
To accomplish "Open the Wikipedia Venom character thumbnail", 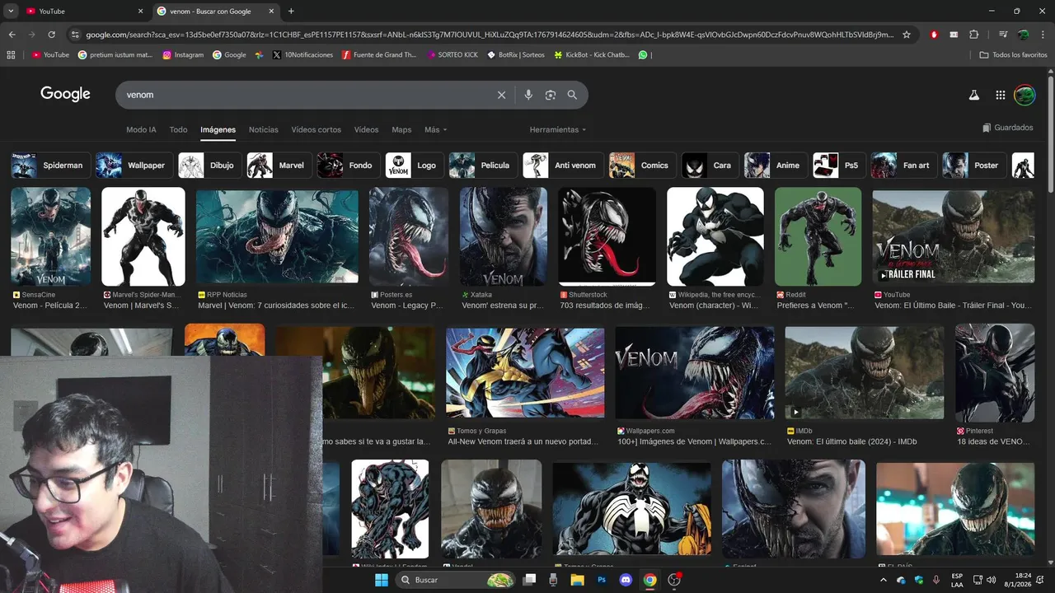I will [715, 236].
